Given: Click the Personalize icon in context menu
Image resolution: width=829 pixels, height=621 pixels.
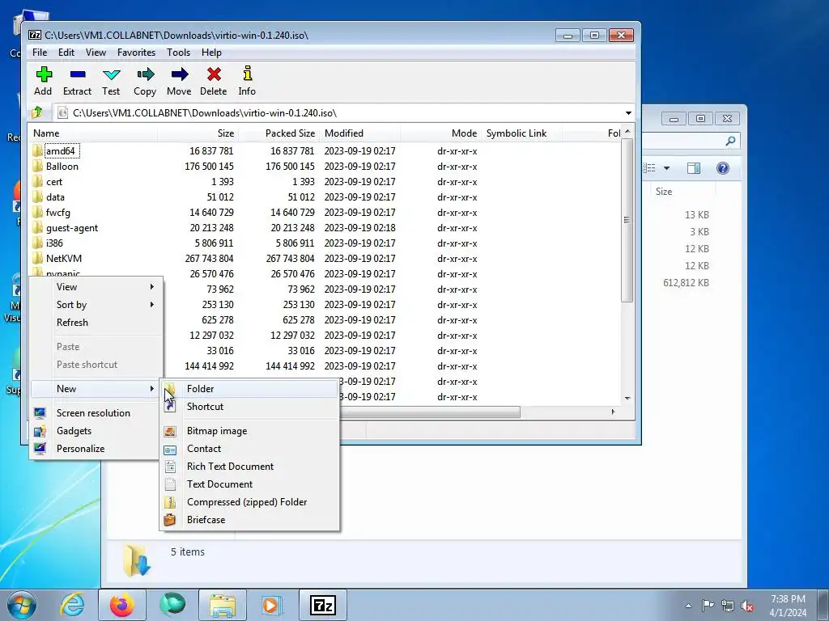Looking at the screenshot, I should pos(40,448).
